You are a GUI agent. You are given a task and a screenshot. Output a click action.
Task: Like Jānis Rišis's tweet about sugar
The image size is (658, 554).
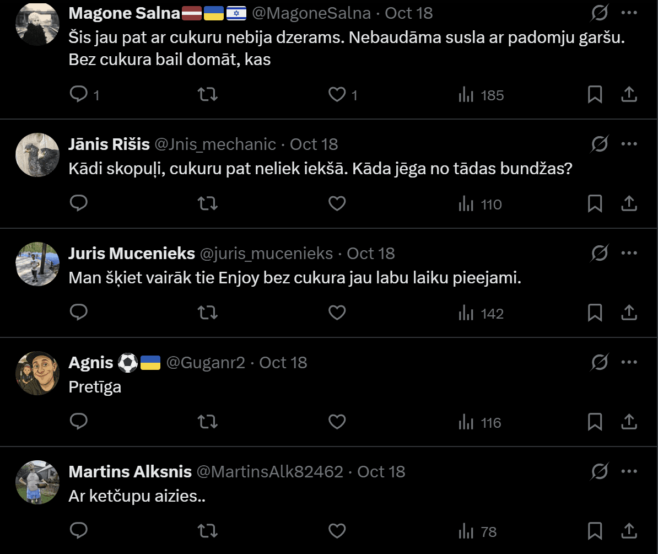pyautogui.click(x=337, y=204)
